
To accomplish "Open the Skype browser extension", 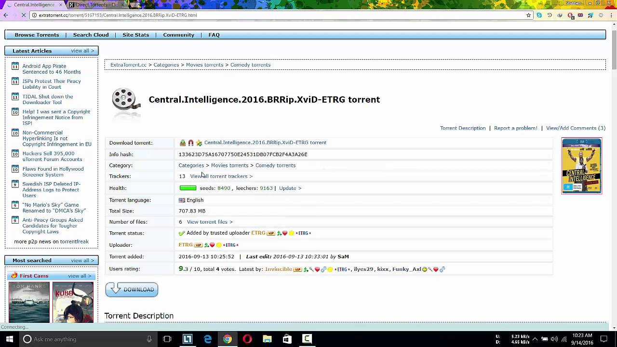I will 539,15.
